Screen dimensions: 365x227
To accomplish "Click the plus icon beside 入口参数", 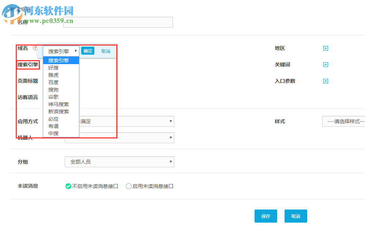I will 326,81.
